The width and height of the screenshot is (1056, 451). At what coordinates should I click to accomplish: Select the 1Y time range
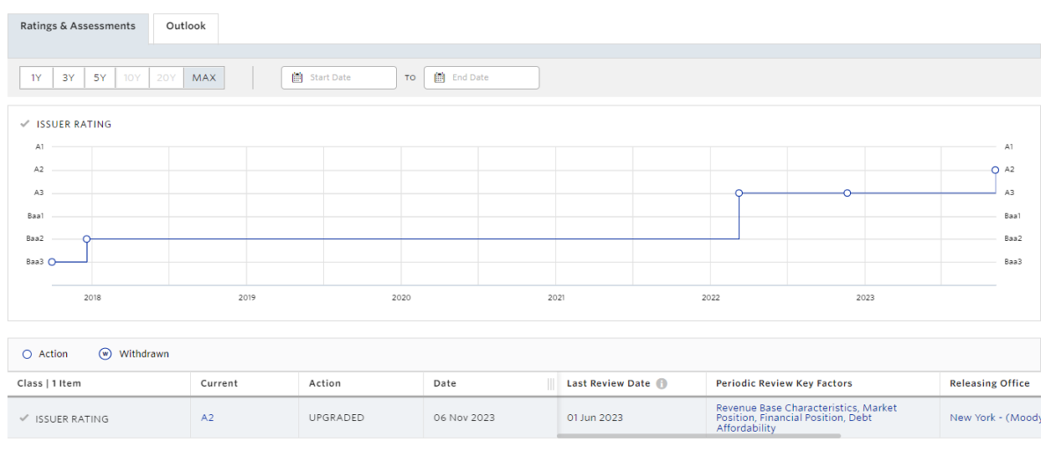36,77
